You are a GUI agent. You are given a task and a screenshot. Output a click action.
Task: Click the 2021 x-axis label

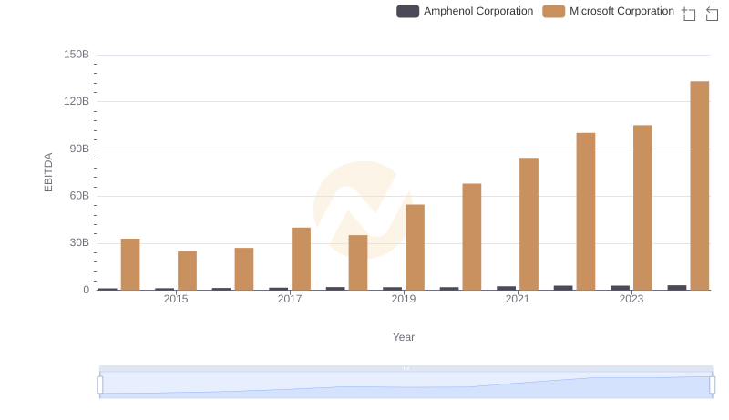tap(518, 299)
